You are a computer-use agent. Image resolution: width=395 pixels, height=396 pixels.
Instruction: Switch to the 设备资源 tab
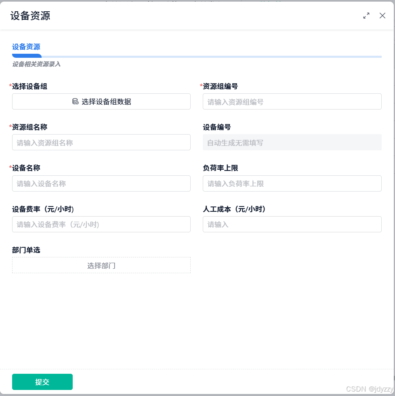(26, 47)
